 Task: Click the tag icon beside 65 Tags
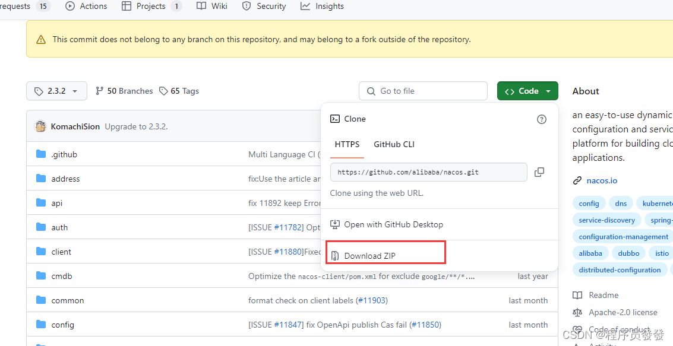tap(163, 91)
